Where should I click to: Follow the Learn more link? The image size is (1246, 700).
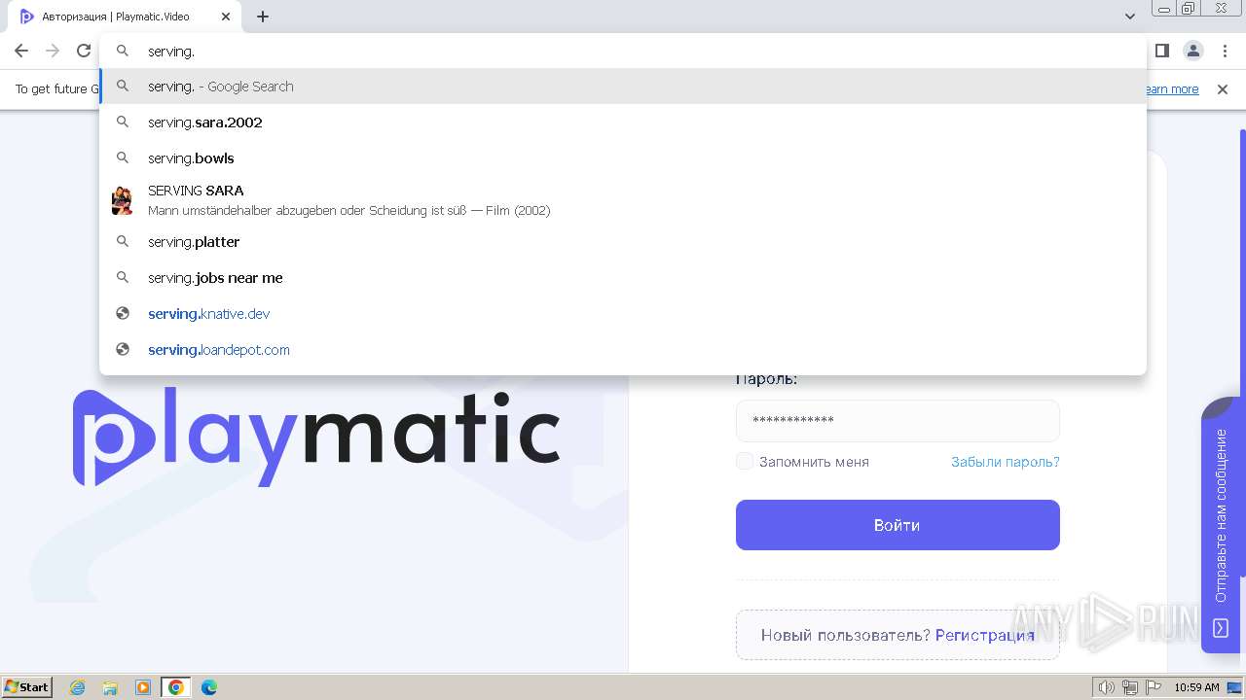1171,89
